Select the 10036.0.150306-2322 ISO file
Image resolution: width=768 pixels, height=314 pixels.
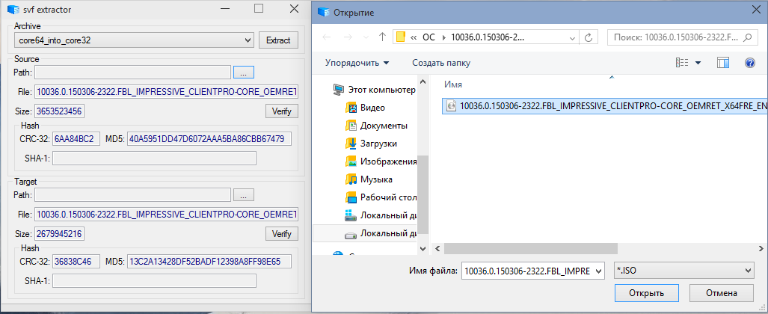pos(605,105)
